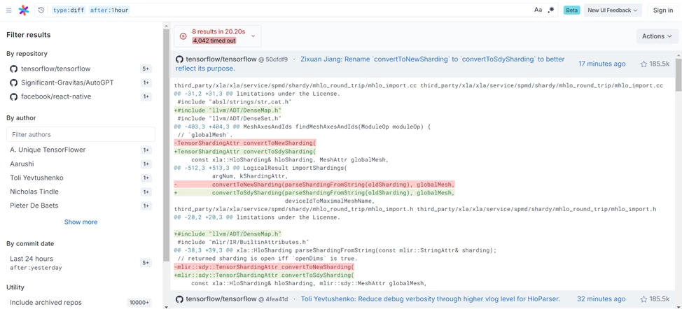This screenshot has width=682, height=309.
Task: Toggle case sensitivity (Aa) in search
Action: pyautogui.click(x=538, y=10)
